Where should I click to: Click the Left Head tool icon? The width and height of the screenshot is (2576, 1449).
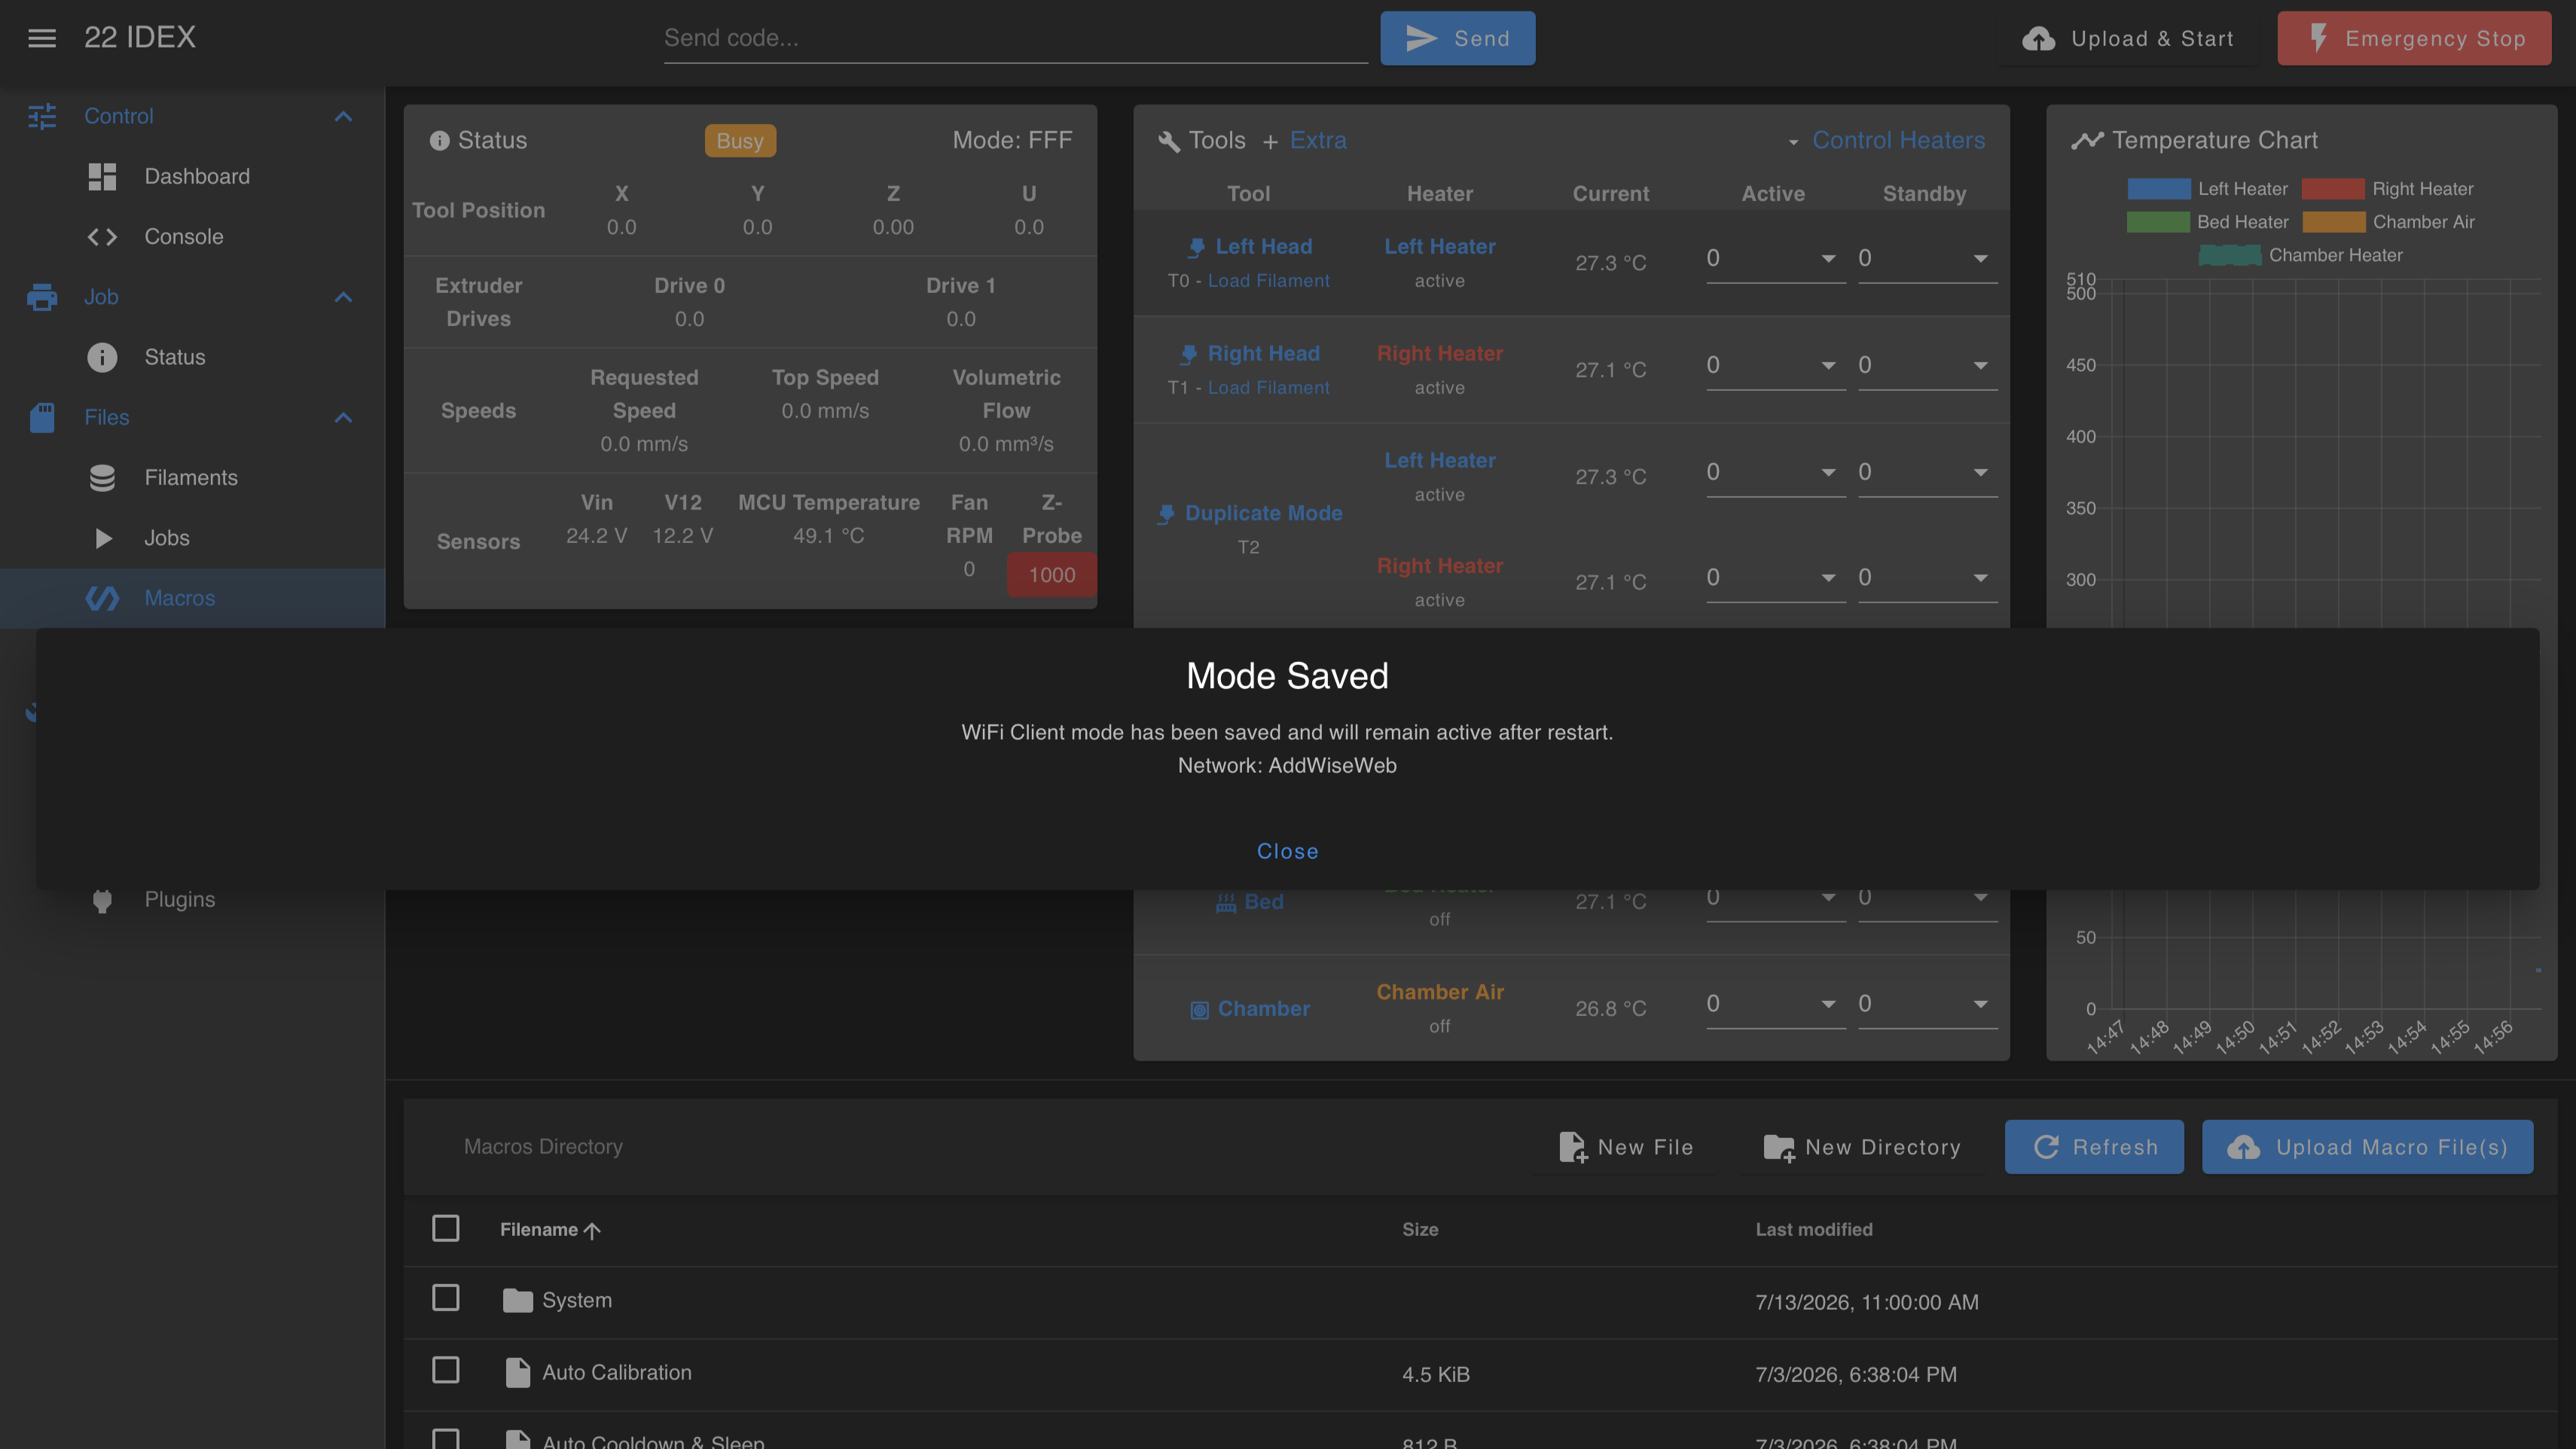pos(1196,247)
